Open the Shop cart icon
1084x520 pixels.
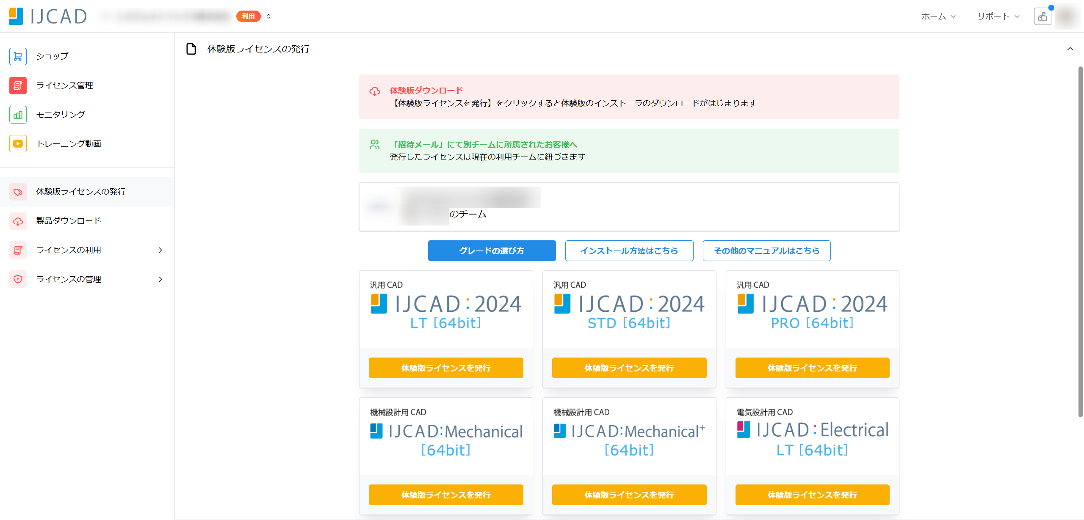pyautogui.click(x=18, y=56)
